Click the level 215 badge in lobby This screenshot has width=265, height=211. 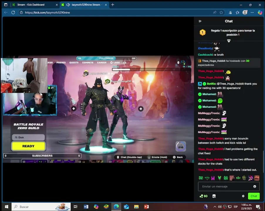(181, 146)
